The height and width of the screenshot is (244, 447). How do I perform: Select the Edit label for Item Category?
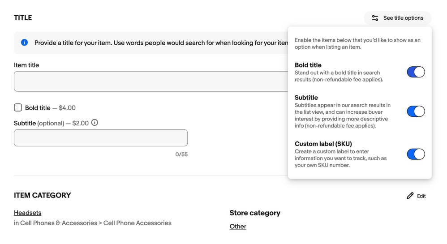pos(421,196)
